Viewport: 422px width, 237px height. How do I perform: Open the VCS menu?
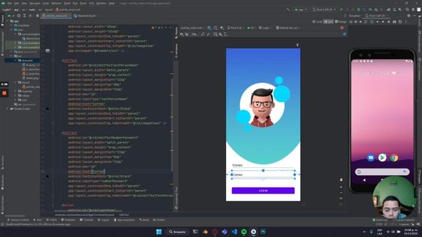coord(91,3)
